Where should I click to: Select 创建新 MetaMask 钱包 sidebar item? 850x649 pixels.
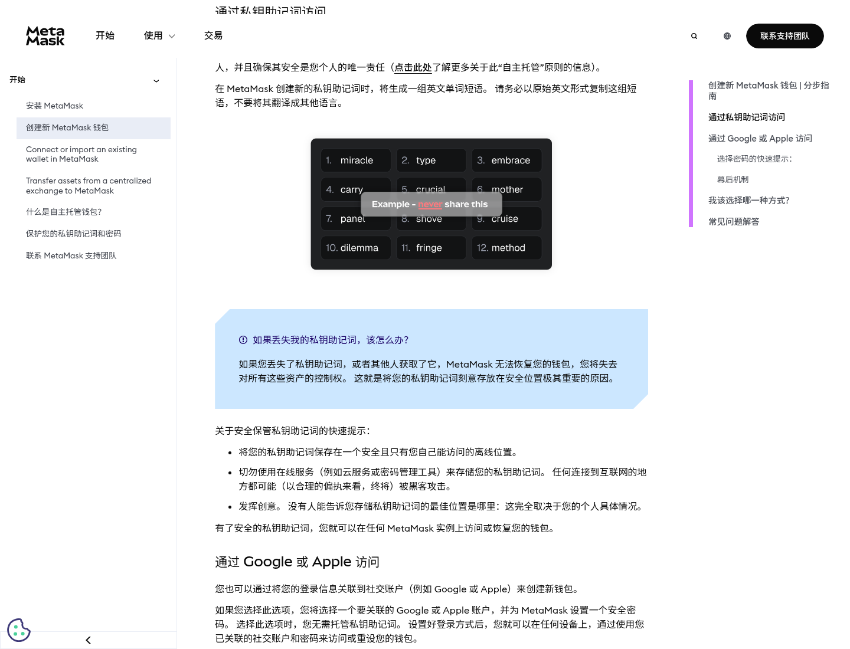click(x=93, y=128)
